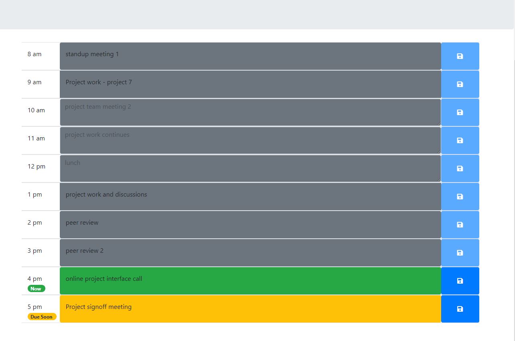Save the 8 am entry
Image resolution: width=515 pixels, height=341 pixels.
(460, 56)
